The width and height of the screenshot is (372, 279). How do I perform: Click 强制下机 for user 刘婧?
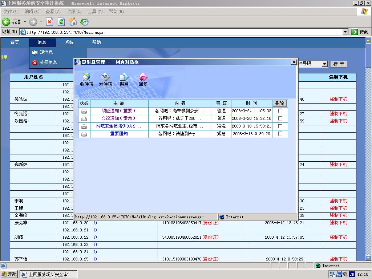338,237
